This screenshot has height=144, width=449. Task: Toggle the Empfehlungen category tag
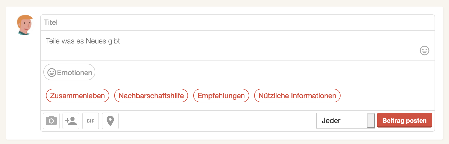click(x=221, y=96)
